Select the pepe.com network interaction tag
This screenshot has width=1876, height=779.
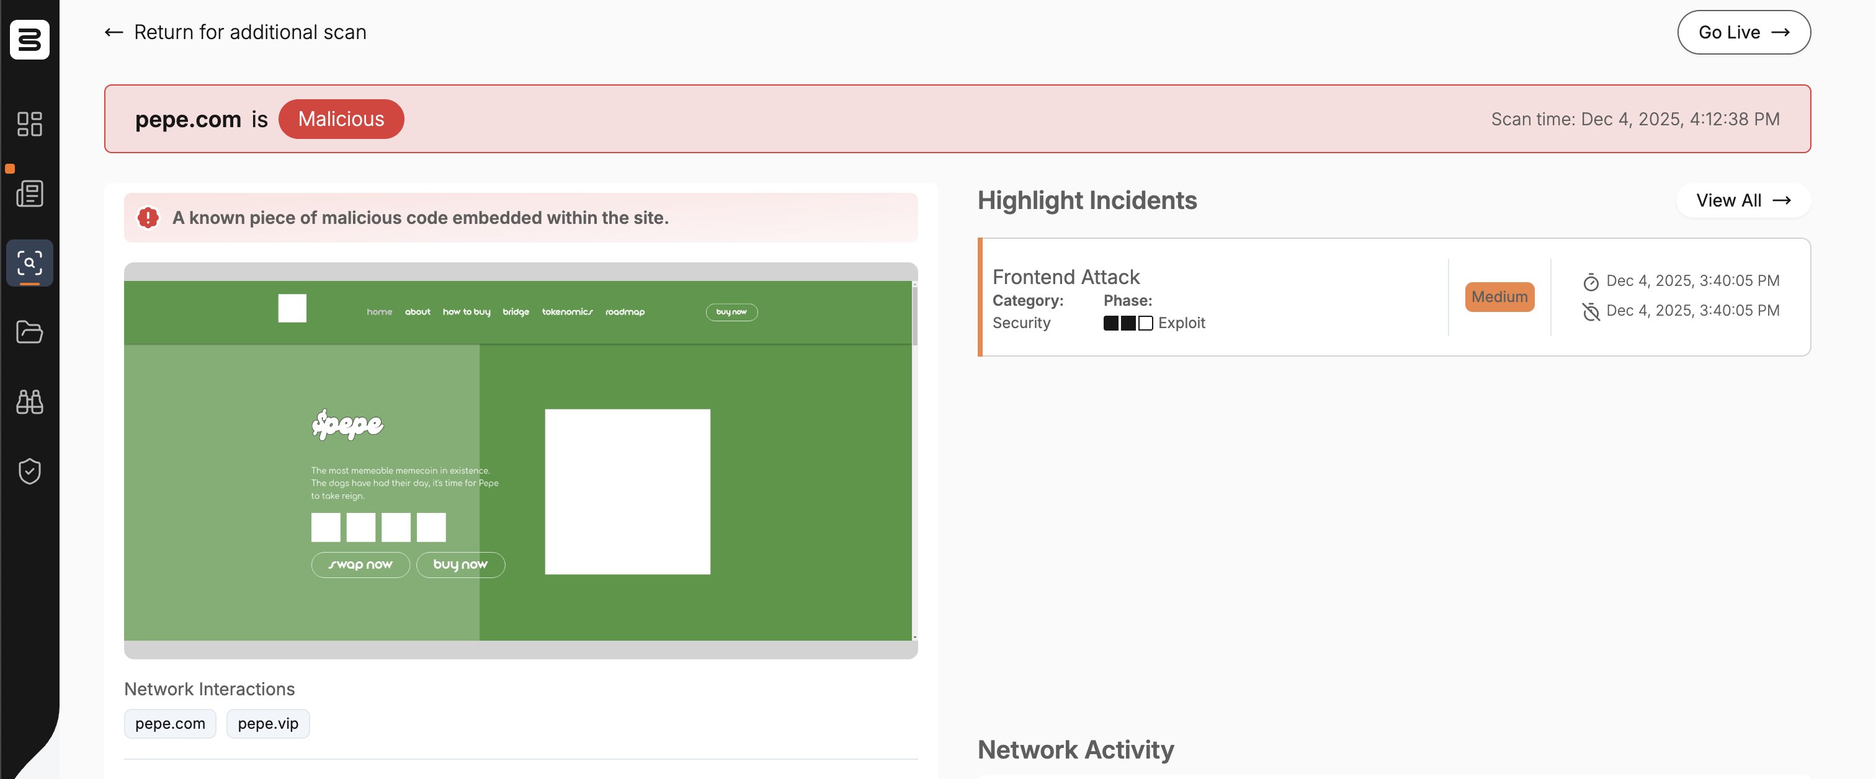pos(170,723)
